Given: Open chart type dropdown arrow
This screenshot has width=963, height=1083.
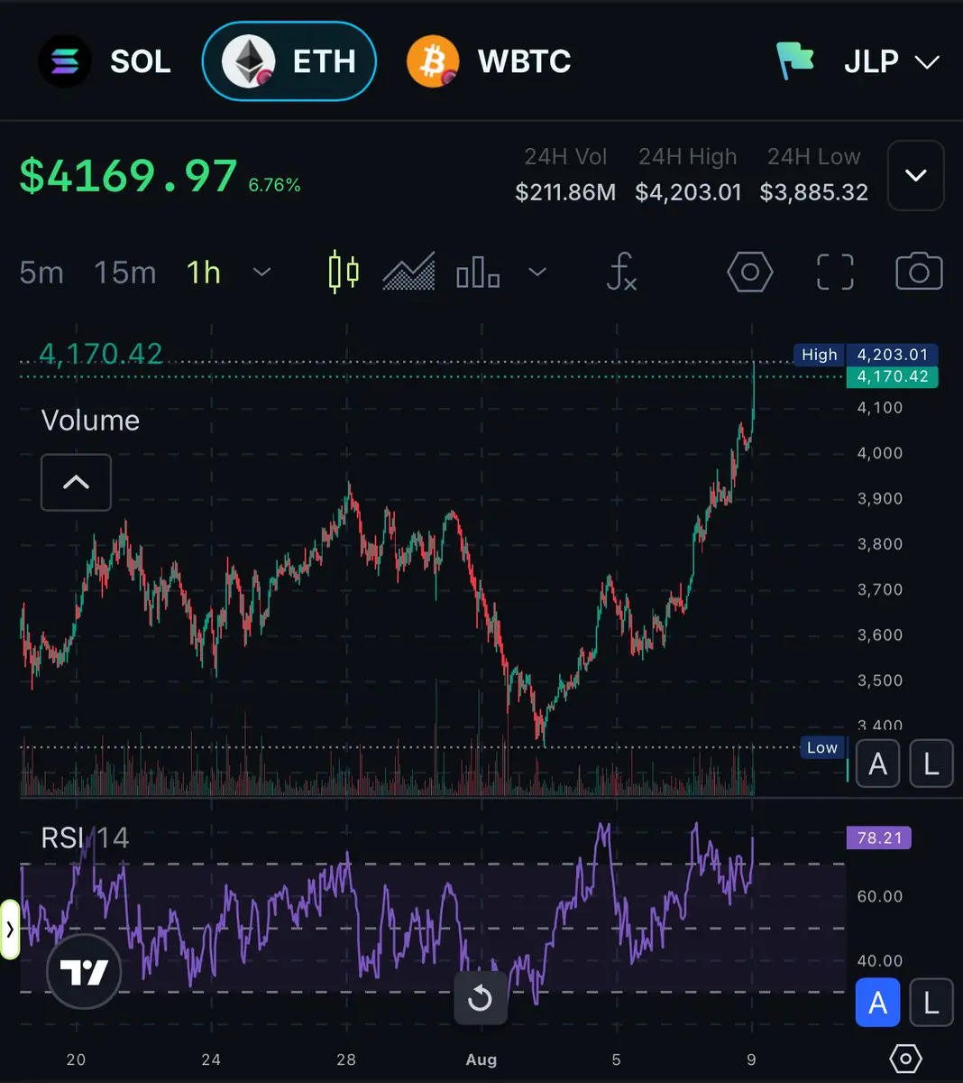Looking at the screenshot, I should (537, 272).
